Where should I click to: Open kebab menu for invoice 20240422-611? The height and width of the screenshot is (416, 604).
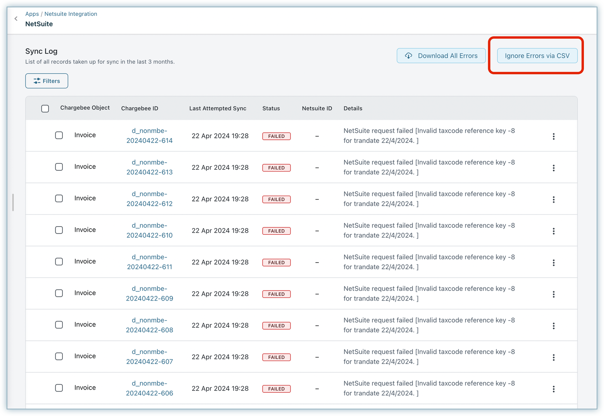click(554, 263)
